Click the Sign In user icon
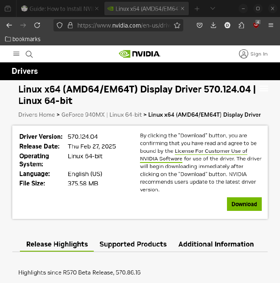The image size is (280, 283). pos(244,54)
